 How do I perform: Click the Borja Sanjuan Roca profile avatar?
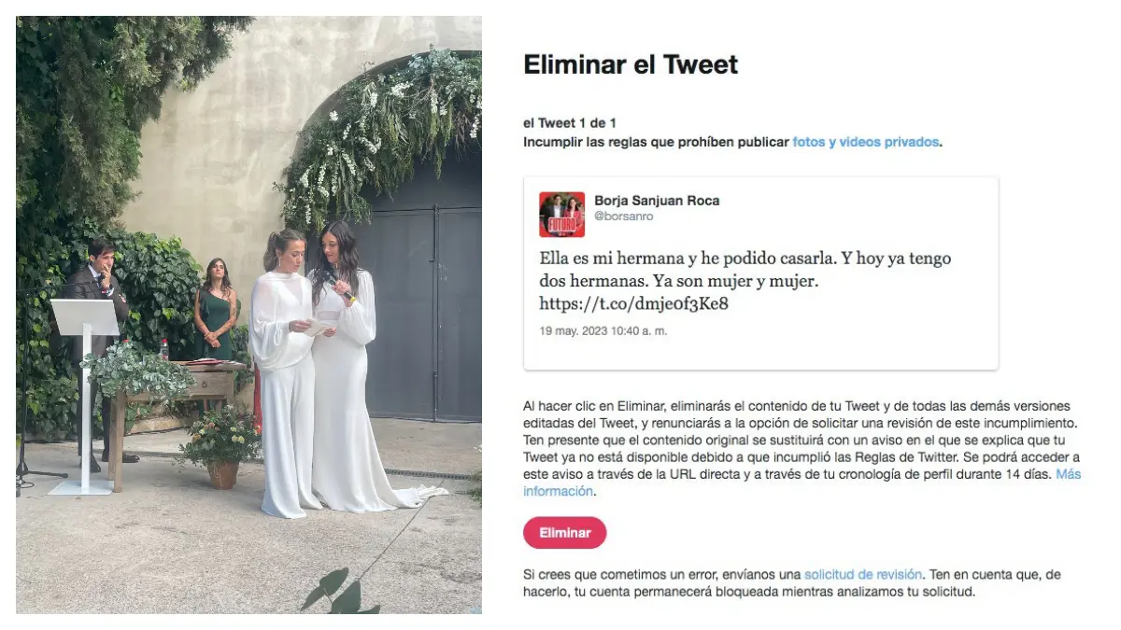point(562,215)
